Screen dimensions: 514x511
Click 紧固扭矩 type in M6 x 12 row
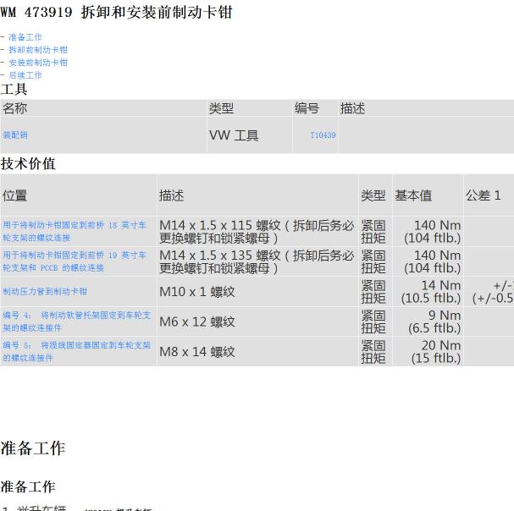tap(373, 321)
